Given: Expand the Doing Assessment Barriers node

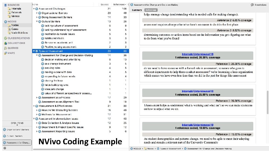Looking at the screenshot, I should 37,17.
